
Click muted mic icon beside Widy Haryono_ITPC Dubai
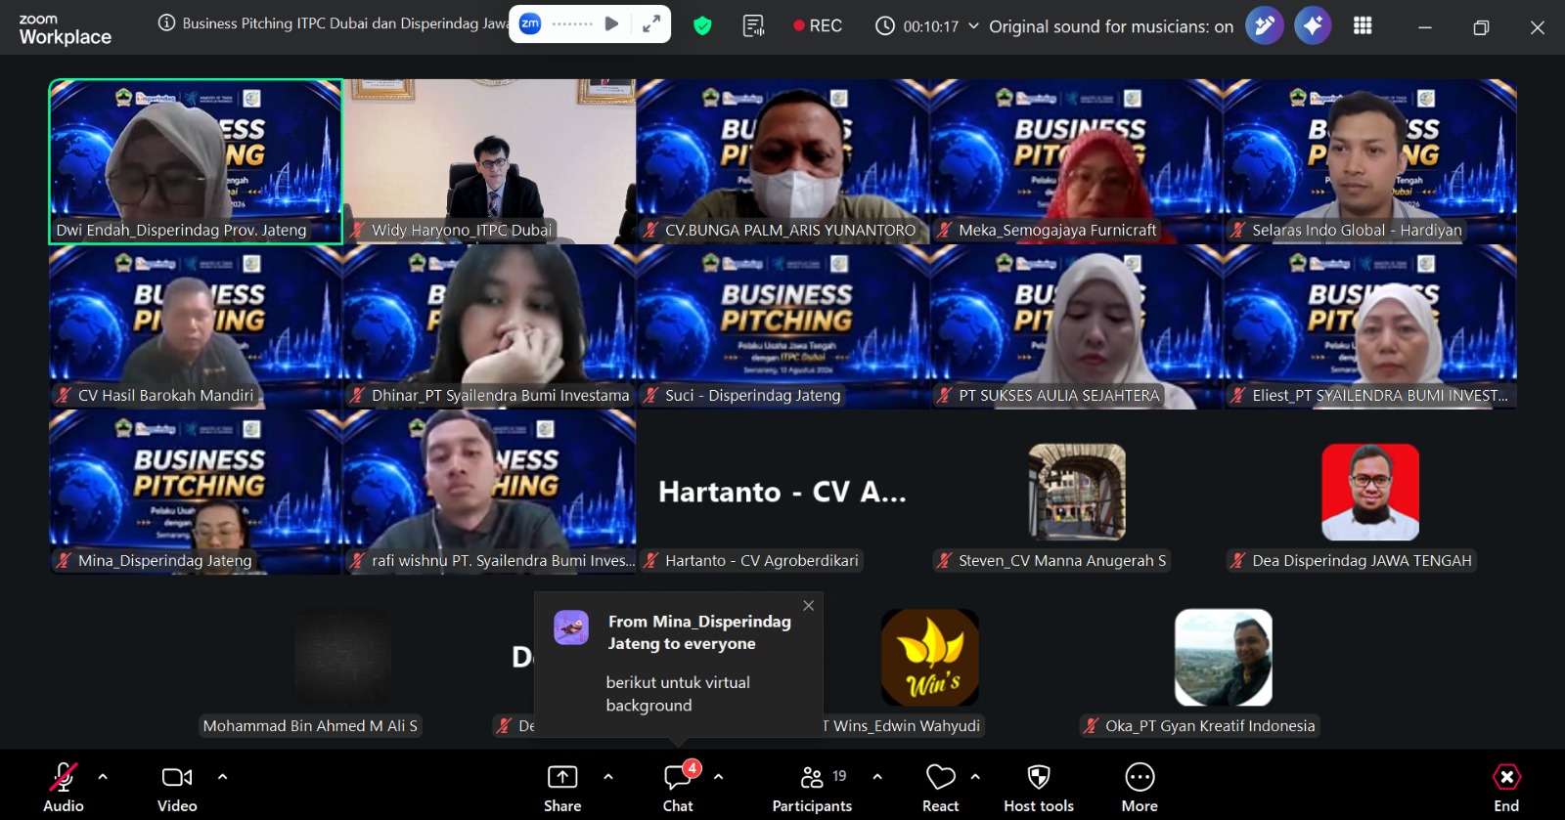[358, 231]
